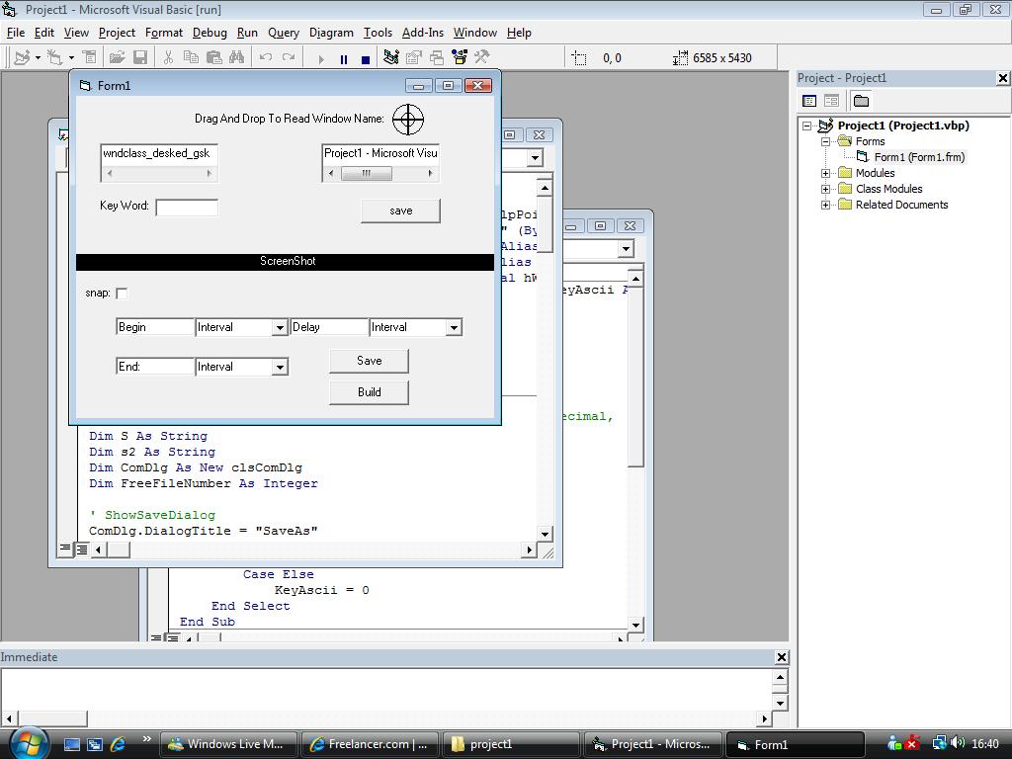Open Project Explorer toolbar icon
This screenshot has height=759, width=1012.
[x=391, y=57]
